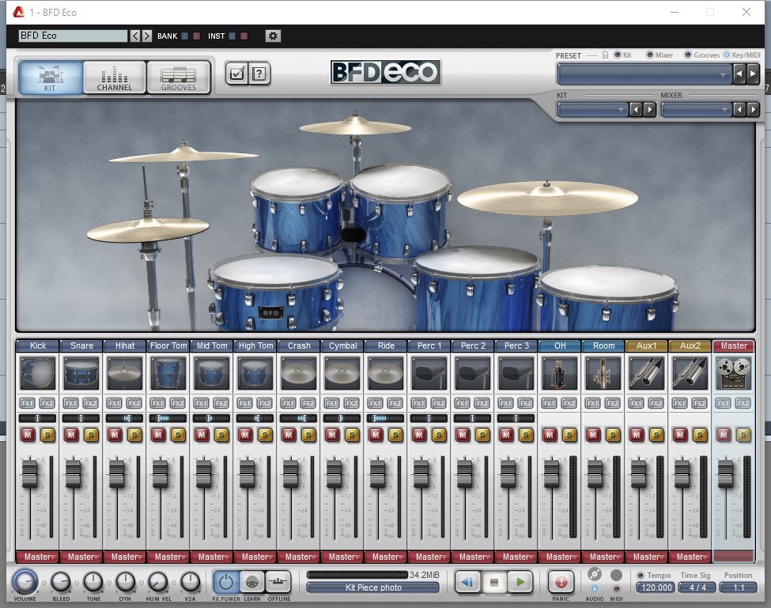771x608 pixels.
Task: Open the Kit page
Action: coord(50,77)
